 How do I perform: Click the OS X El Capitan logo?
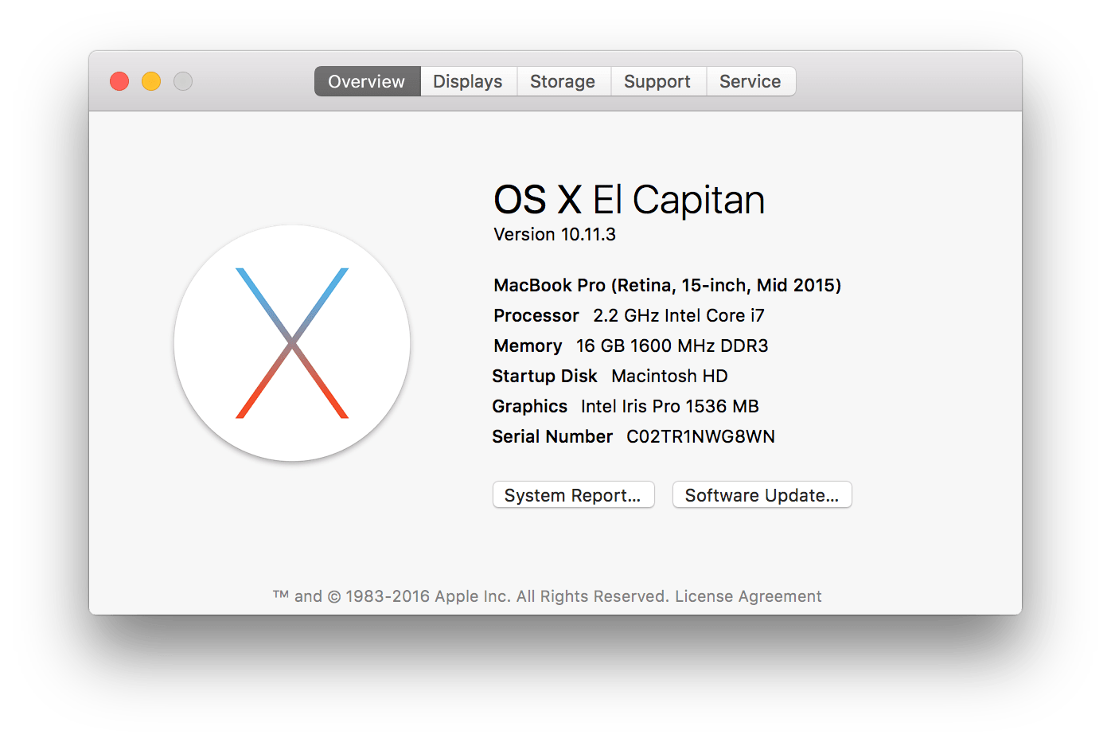(x=292, y=343)
